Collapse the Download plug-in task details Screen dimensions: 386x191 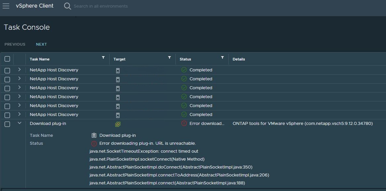(x=19, y=123)
